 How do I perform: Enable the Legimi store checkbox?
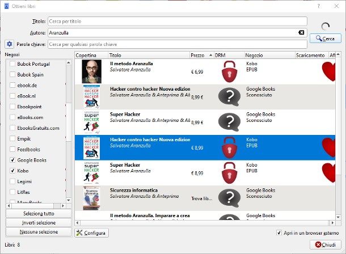click(12, 181)
